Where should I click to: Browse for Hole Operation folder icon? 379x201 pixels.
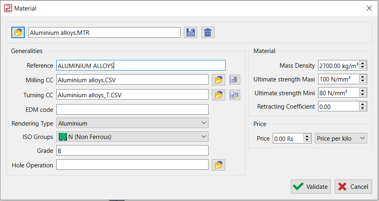click(219, 165)
